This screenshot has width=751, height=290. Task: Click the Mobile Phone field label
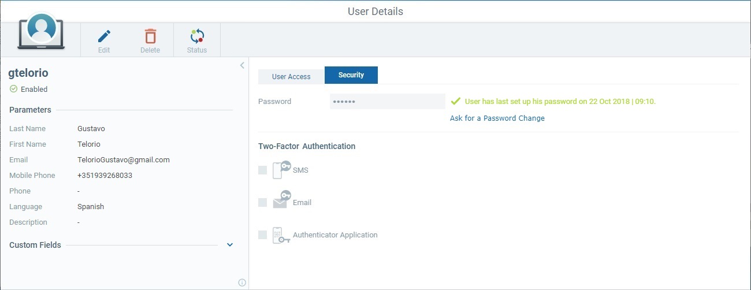tap(32, 175)
